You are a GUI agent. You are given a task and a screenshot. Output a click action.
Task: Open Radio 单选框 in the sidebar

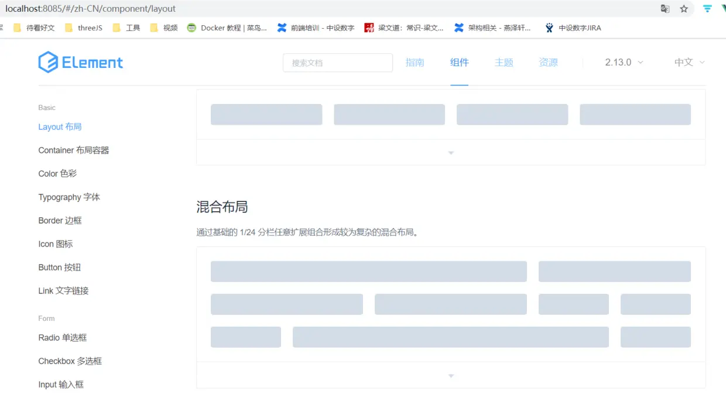pyautogui.click(x=63, y=338)
